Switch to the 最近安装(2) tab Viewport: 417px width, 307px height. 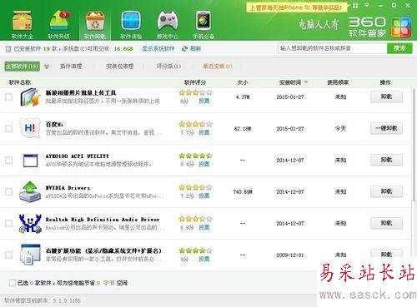point(218,67)
